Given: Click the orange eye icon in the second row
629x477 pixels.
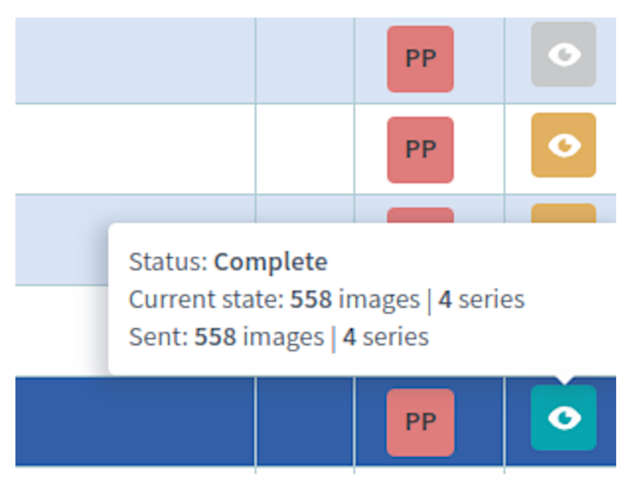Looking at the screenshot, I should [563, 145].
